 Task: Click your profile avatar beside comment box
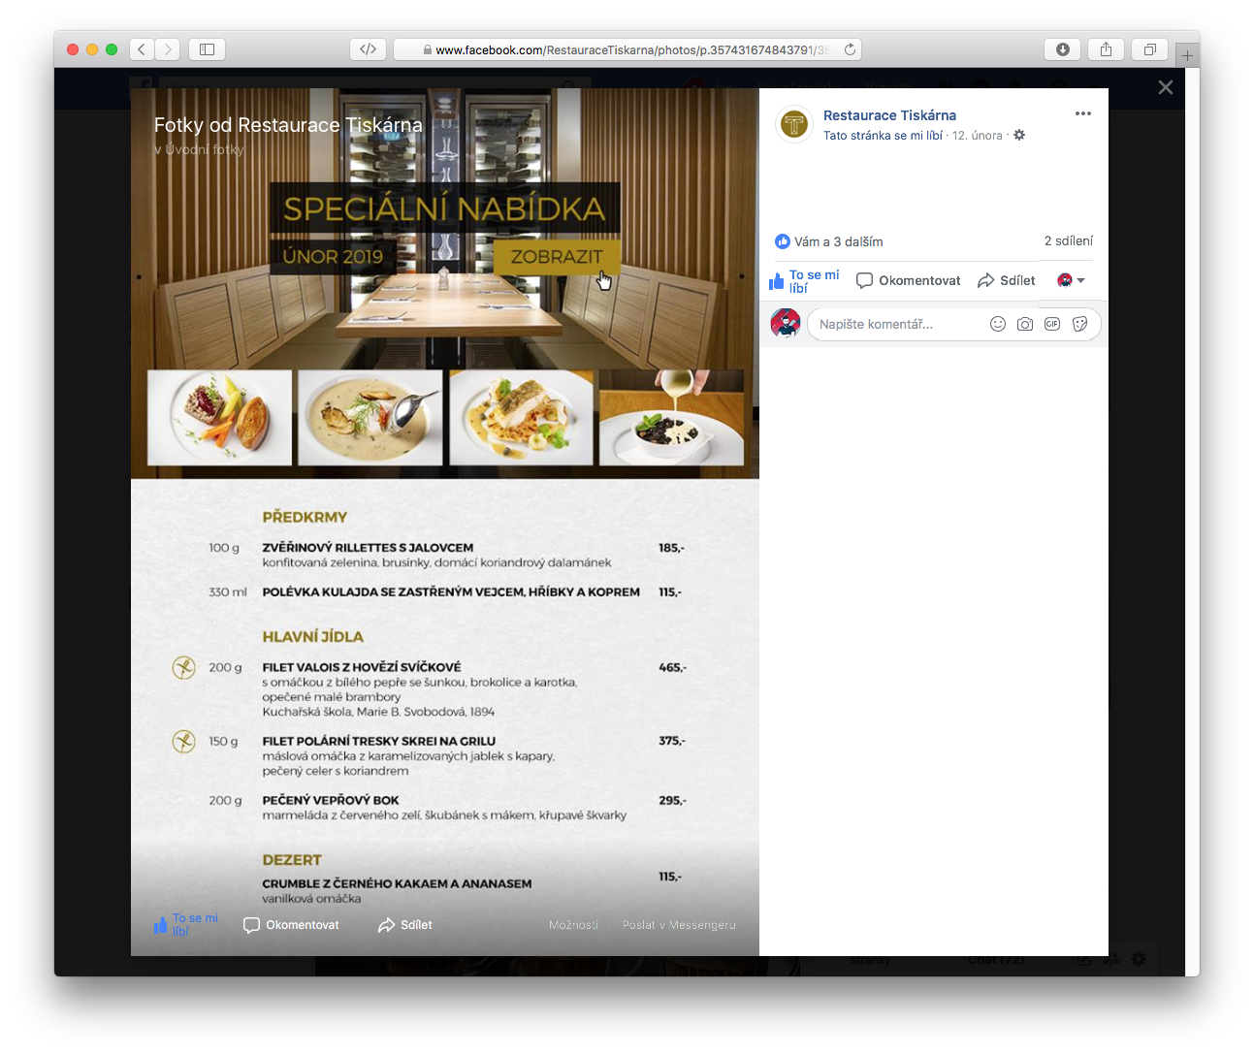(786, 323)
